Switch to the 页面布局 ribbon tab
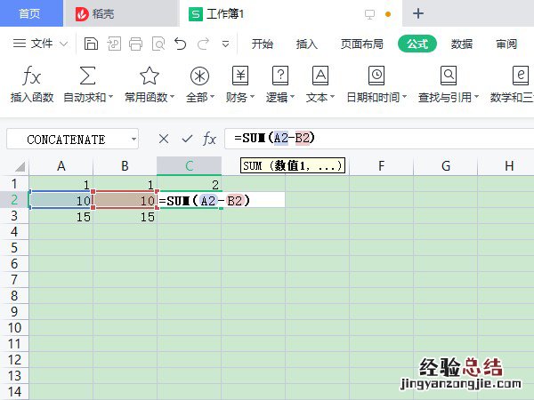Image resolution: width=534 pixels, height=400 pixels. pos(361,44)
